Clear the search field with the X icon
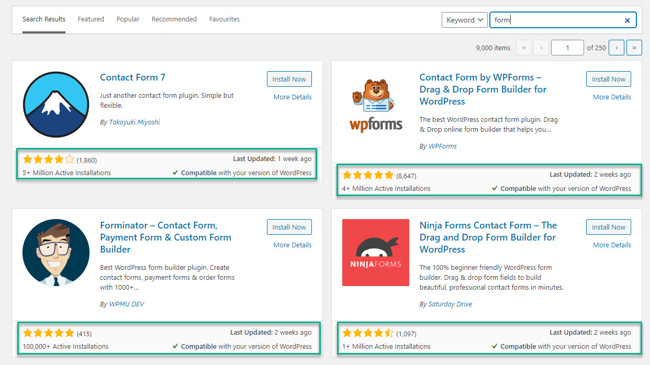650x365 pixels. click(627, 20)
